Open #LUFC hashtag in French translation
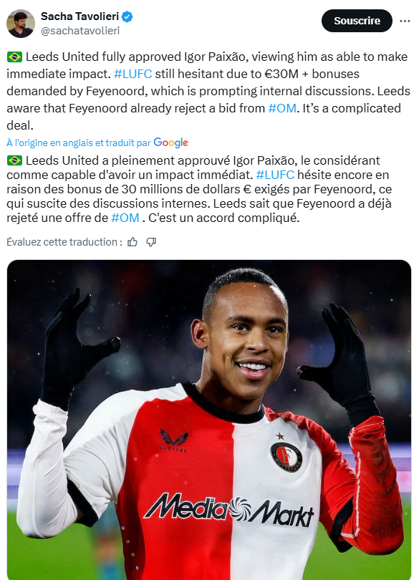 pos(275,175)
